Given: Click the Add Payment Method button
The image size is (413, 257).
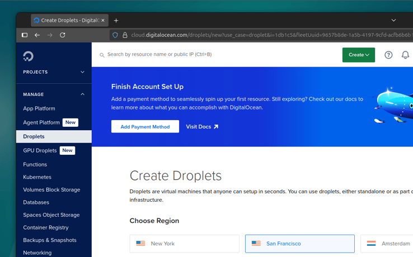Looking at the screenshot, I should coord(145,126).
